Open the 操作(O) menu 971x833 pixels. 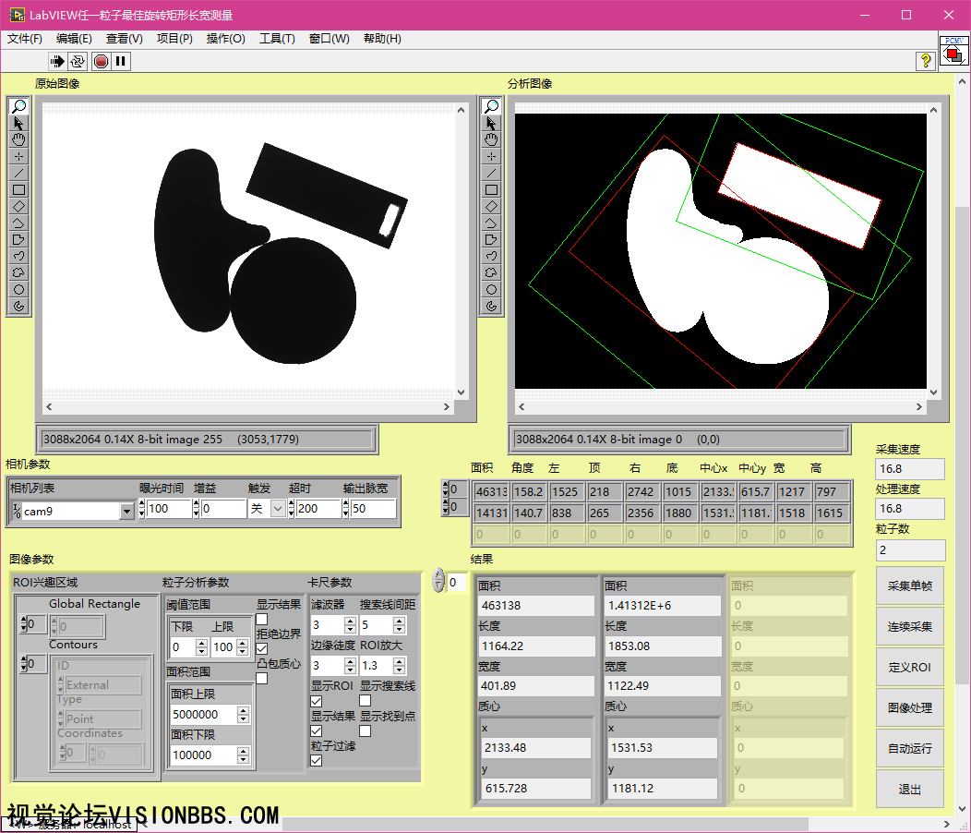225,39
